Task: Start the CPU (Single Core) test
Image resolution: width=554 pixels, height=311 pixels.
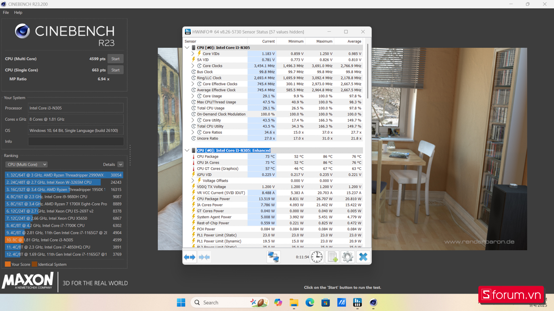Action: [x=115, y=70]
